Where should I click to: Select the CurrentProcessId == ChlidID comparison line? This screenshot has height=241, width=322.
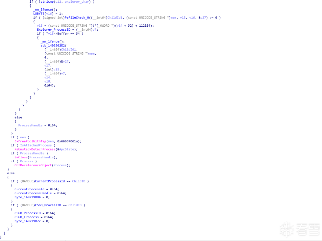point(50,181)
